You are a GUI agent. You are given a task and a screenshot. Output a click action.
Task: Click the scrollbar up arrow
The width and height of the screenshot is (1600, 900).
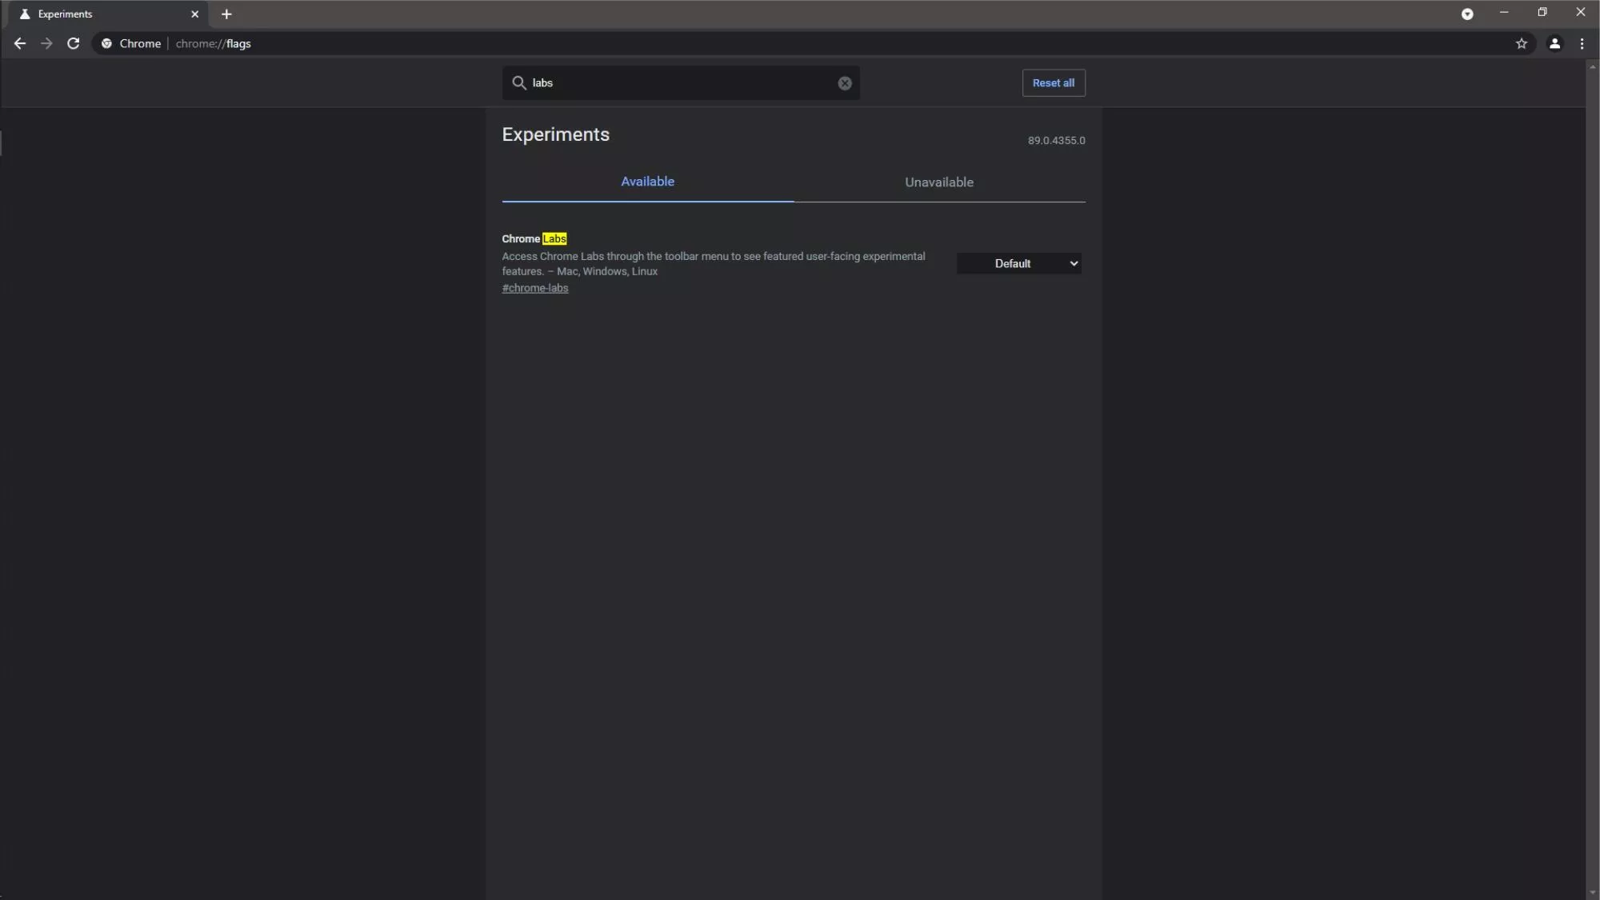(x=1592, y=68)
